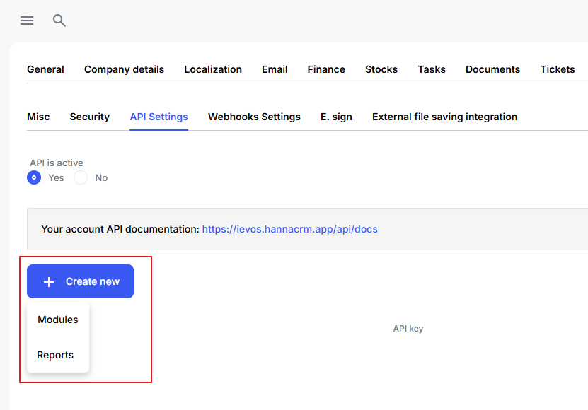
Task: Open the General settings tab
Action: pos(45,69)
